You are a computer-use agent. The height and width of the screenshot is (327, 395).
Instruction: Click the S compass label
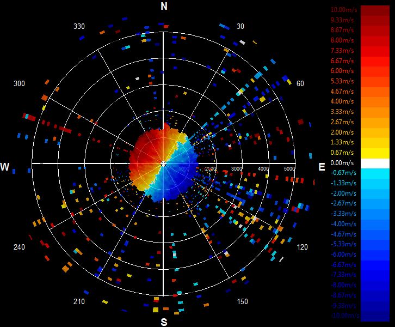tap(164, 322)
